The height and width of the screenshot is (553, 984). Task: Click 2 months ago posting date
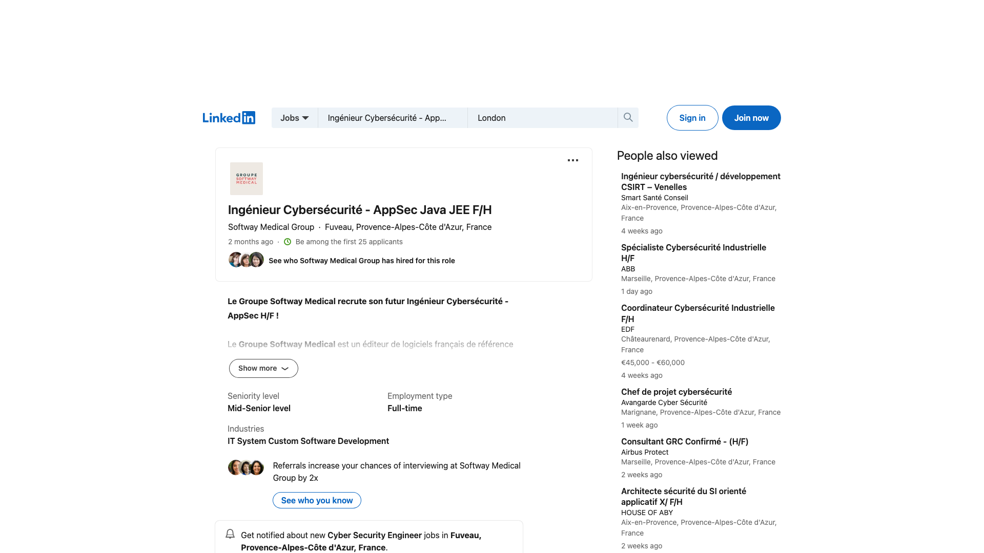[x=251, y=242]
